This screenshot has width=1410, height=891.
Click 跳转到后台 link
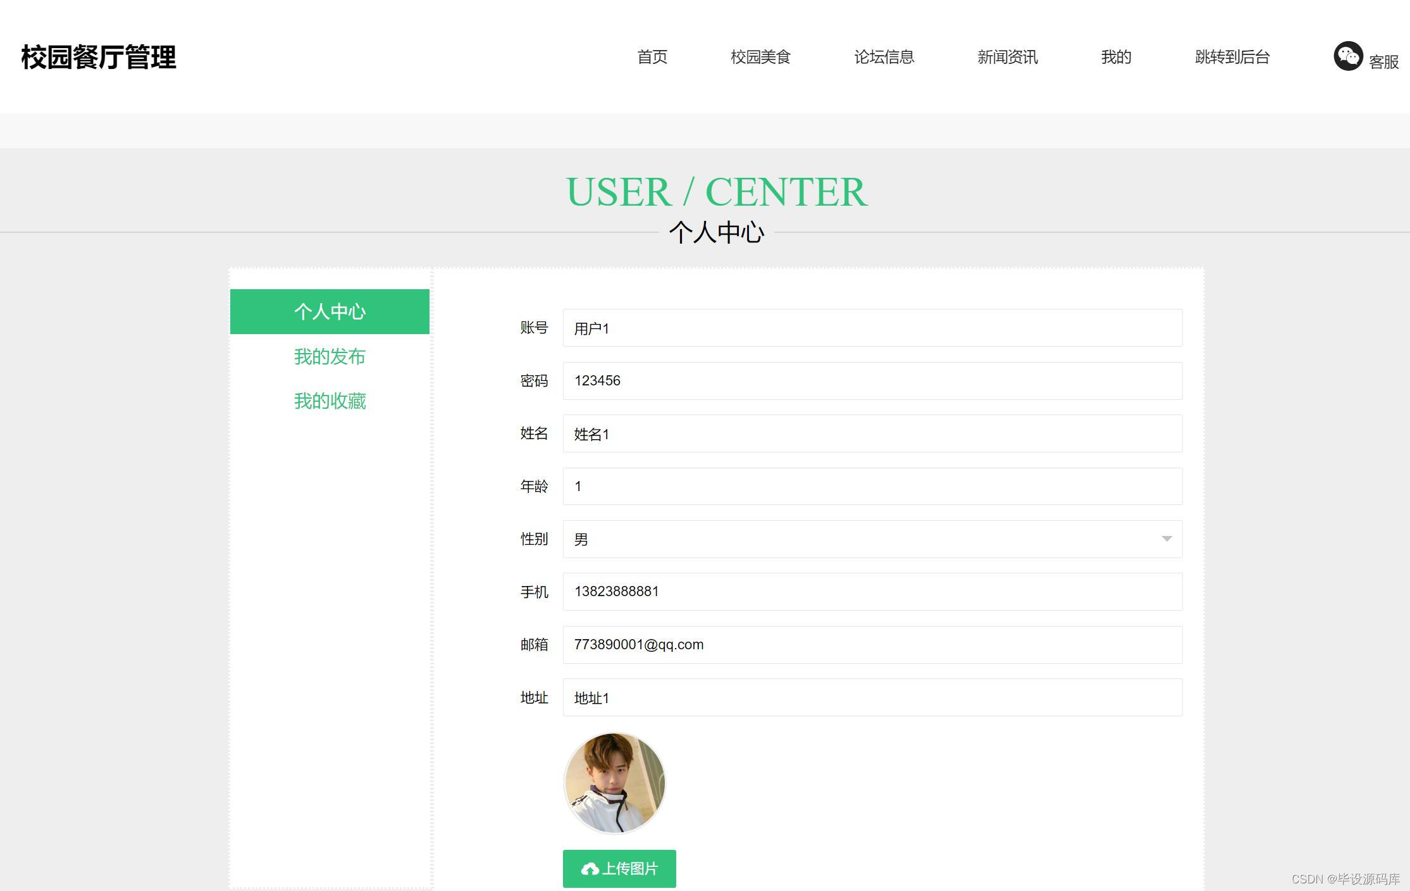tap(1232, 57)
